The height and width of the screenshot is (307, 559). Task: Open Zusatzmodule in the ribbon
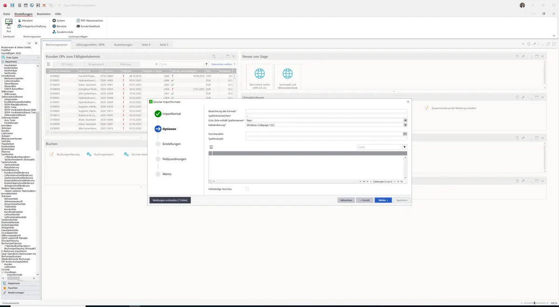tap(62, 32)
